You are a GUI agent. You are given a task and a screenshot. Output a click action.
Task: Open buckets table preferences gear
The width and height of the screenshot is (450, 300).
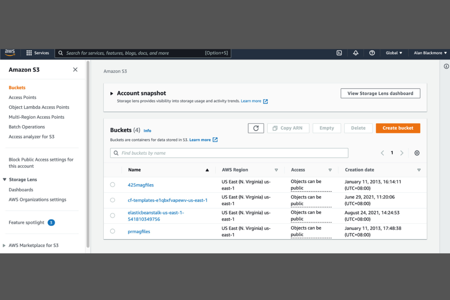click(417, 153)
